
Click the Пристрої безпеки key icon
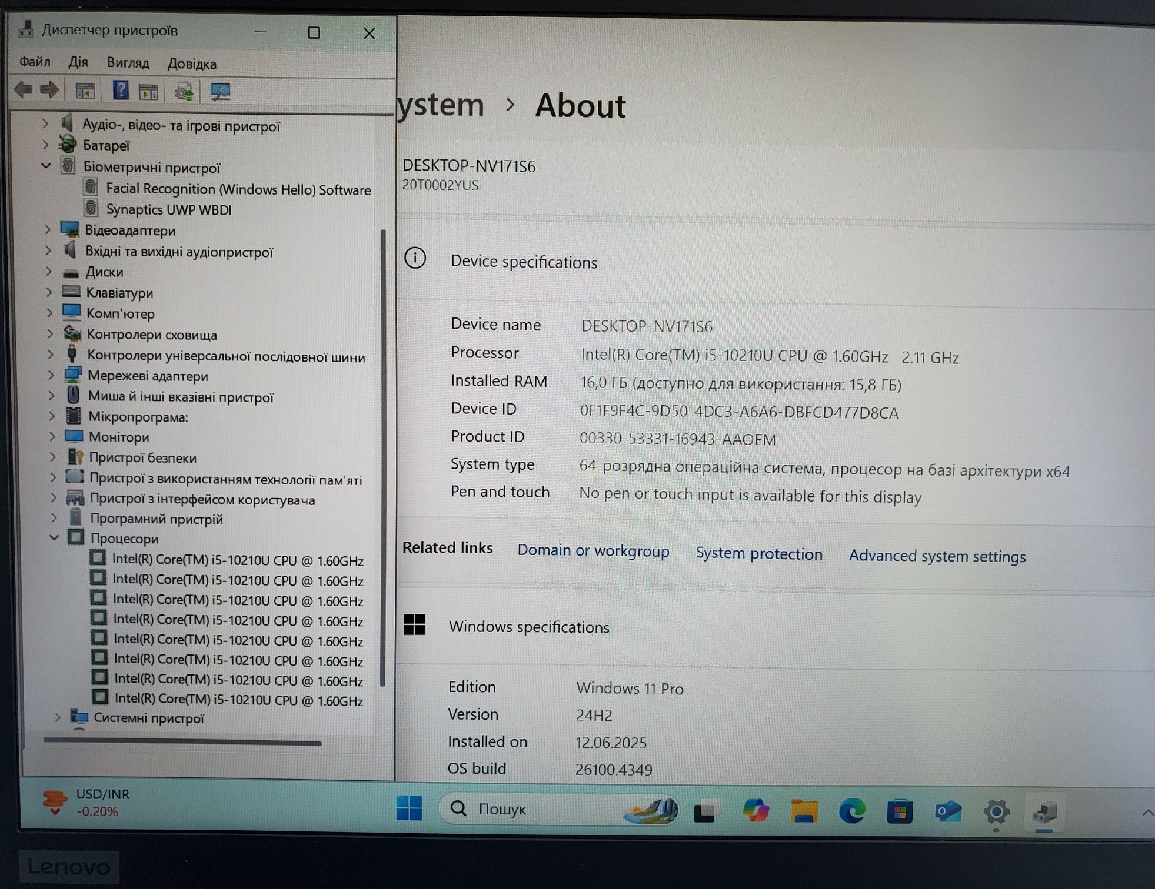75,456
